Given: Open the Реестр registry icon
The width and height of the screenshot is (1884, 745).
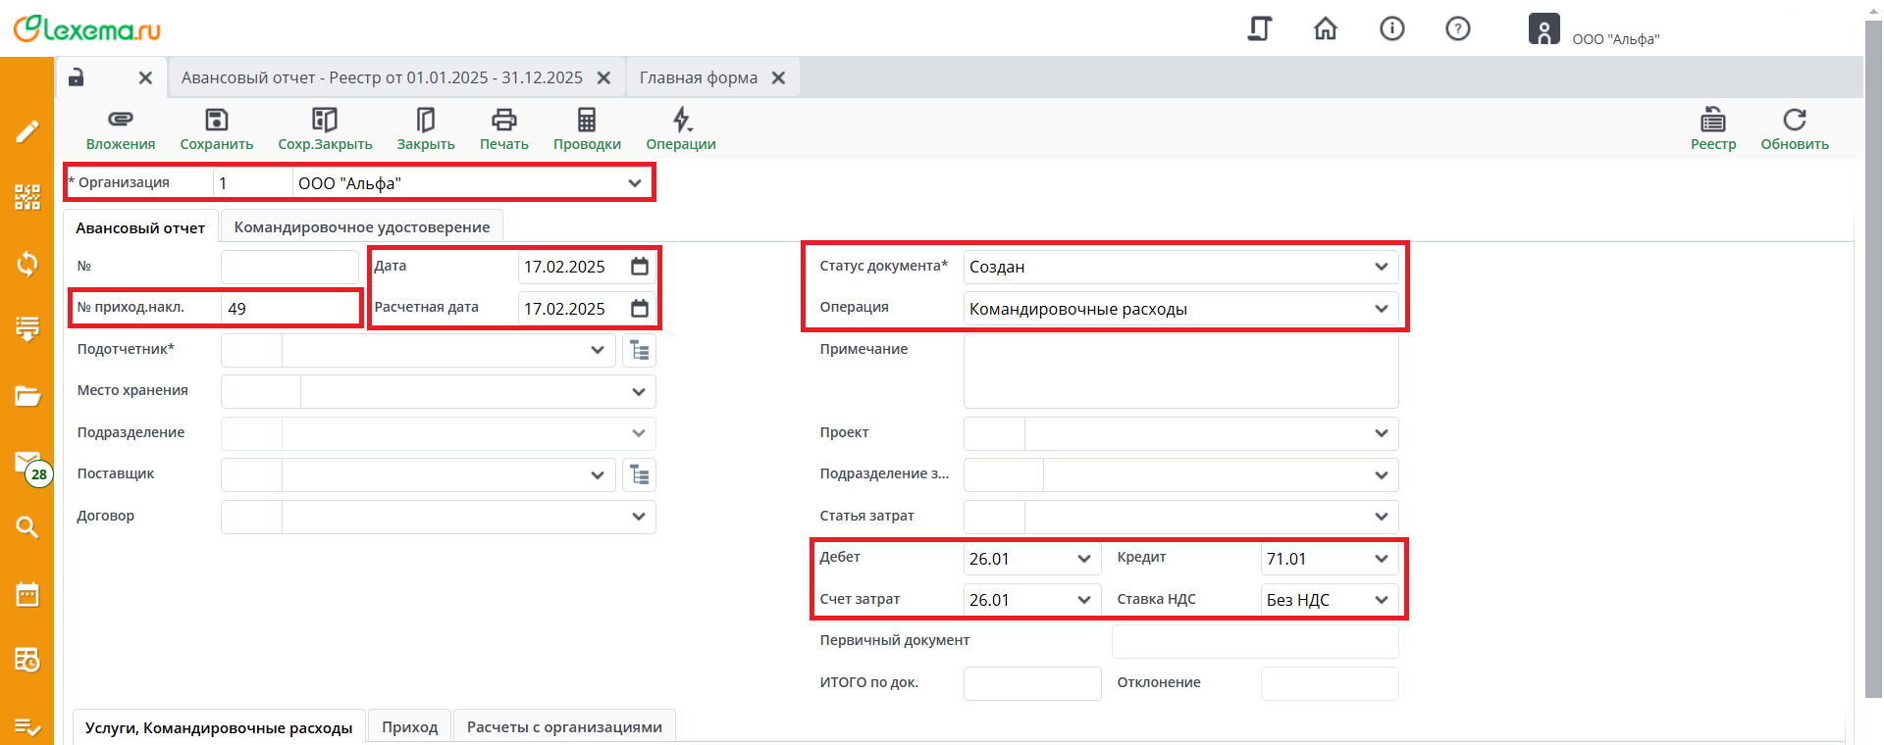Looking at the screenshot, I should pyautogui.click(x=1712, y=120).
